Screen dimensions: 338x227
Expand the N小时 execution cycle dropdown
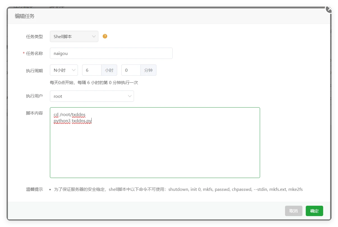pos(64,70)
